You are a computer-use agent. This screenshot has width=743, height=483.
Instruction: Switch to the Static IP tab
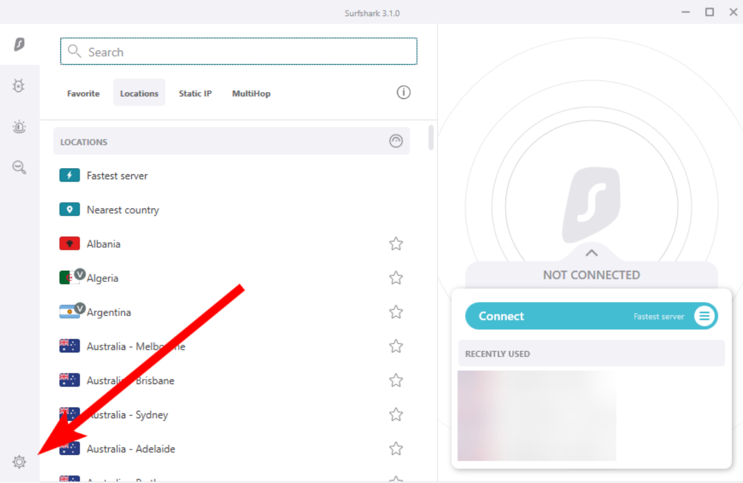tap(195, 93)
